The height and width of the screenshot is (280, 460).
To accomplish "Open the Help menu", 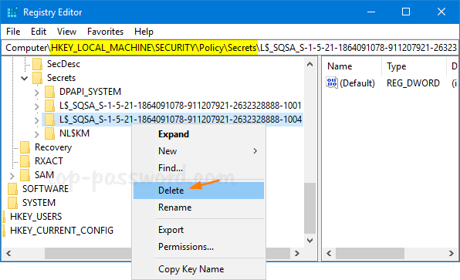I will 144,32.
